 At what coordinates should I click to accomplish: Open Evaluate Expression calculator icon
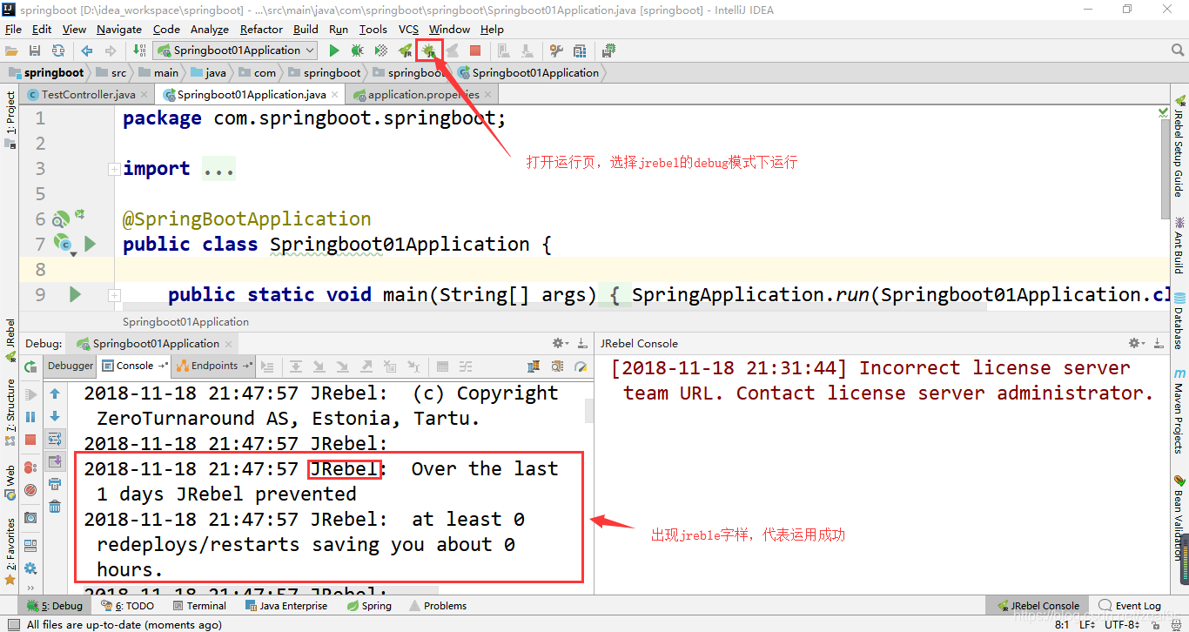pyautogui.click(x=442, y=366)
